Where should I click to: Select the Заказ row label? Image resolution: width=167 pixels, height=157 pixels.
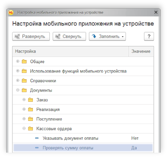42,100
